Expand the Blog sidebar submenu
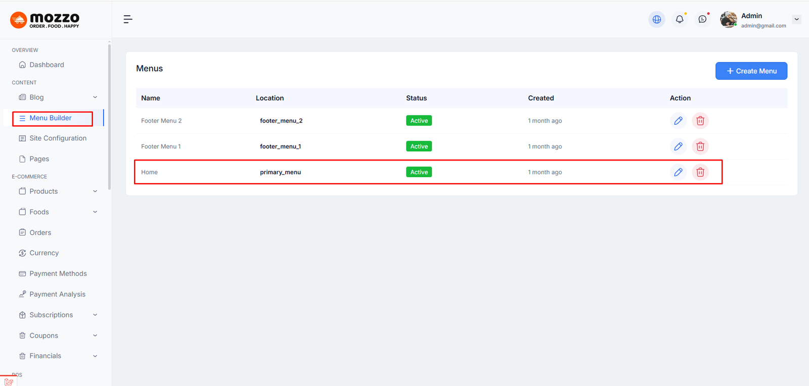Screen dimensions: 809x386 [x=95, y=97]
